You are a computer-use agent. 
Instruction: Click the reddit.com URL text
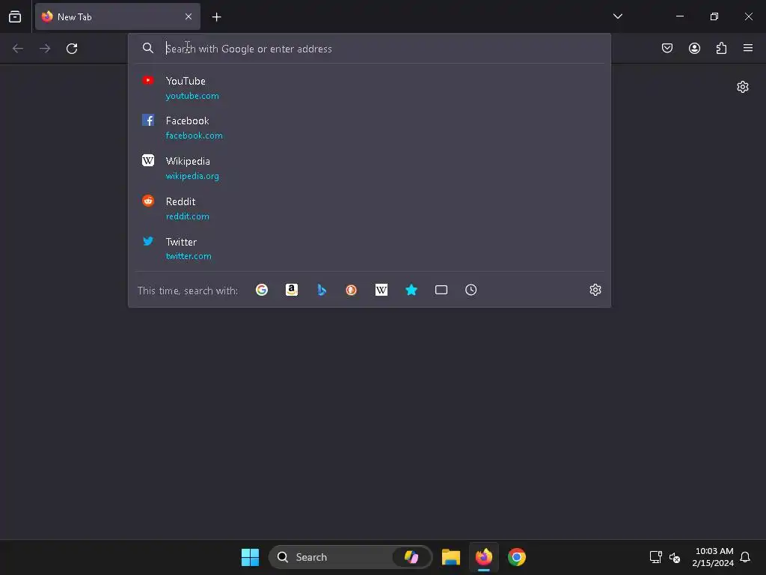coord(187,216)
